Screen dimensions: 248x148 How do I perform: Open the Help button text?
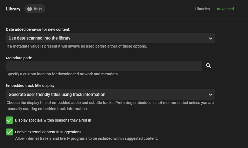click(x=38, y=9)
